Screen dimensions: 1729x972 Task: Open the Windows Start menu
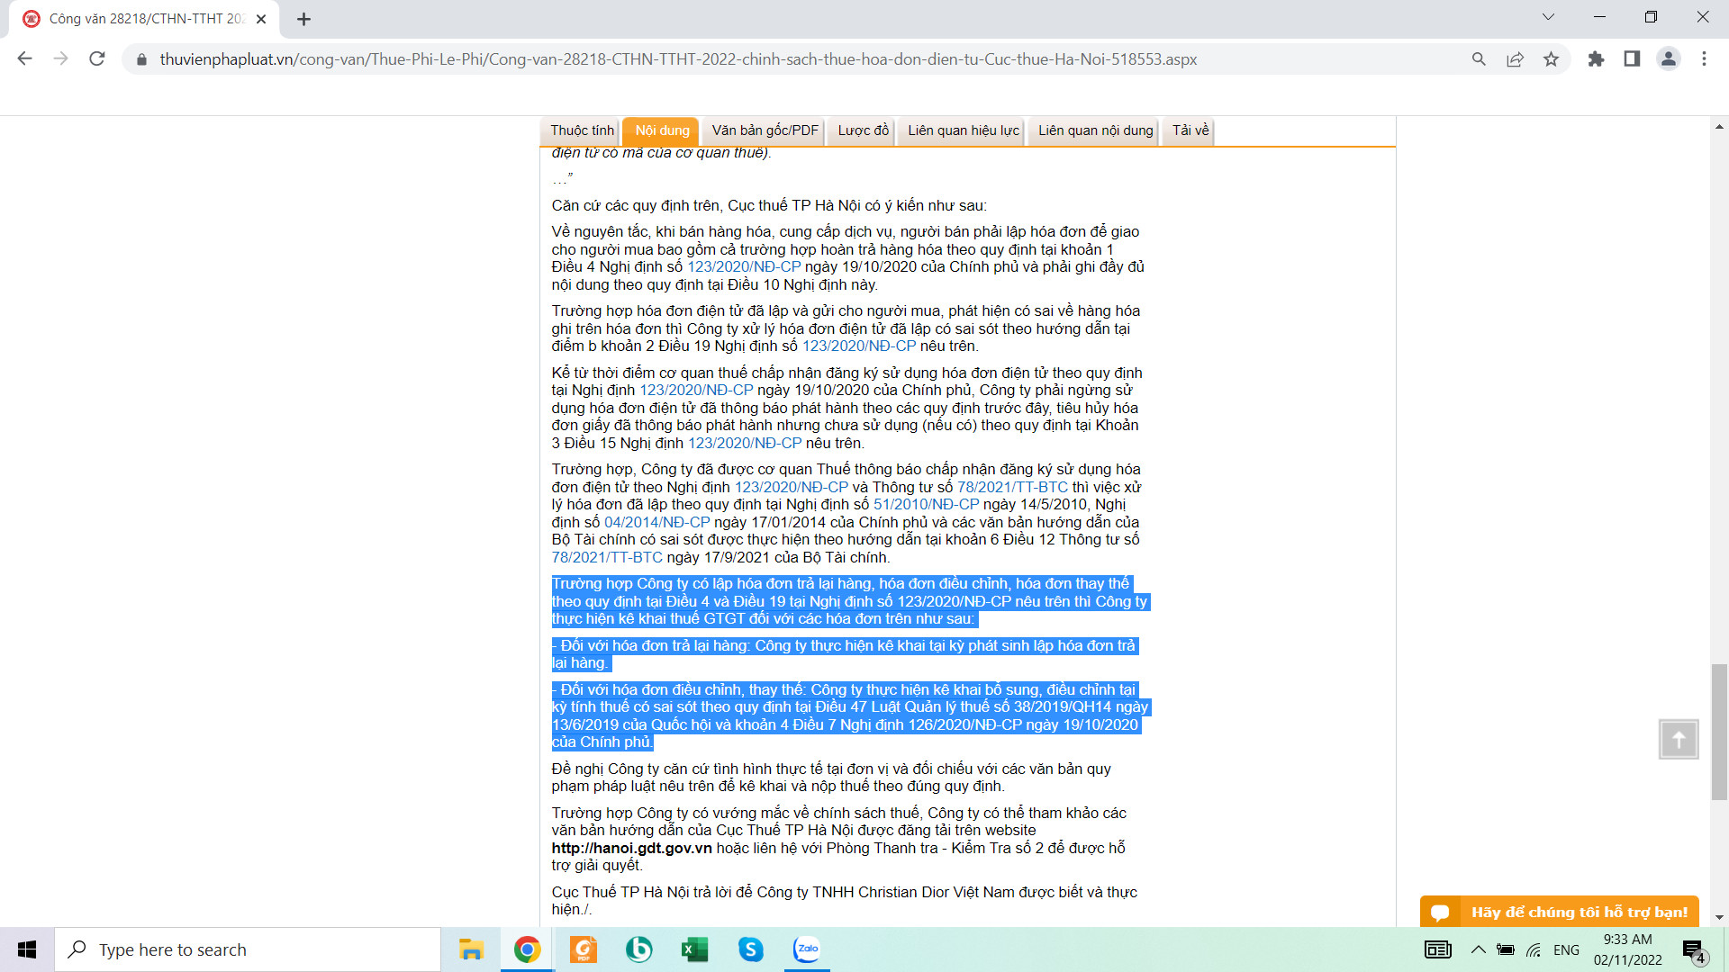[27, 949]
